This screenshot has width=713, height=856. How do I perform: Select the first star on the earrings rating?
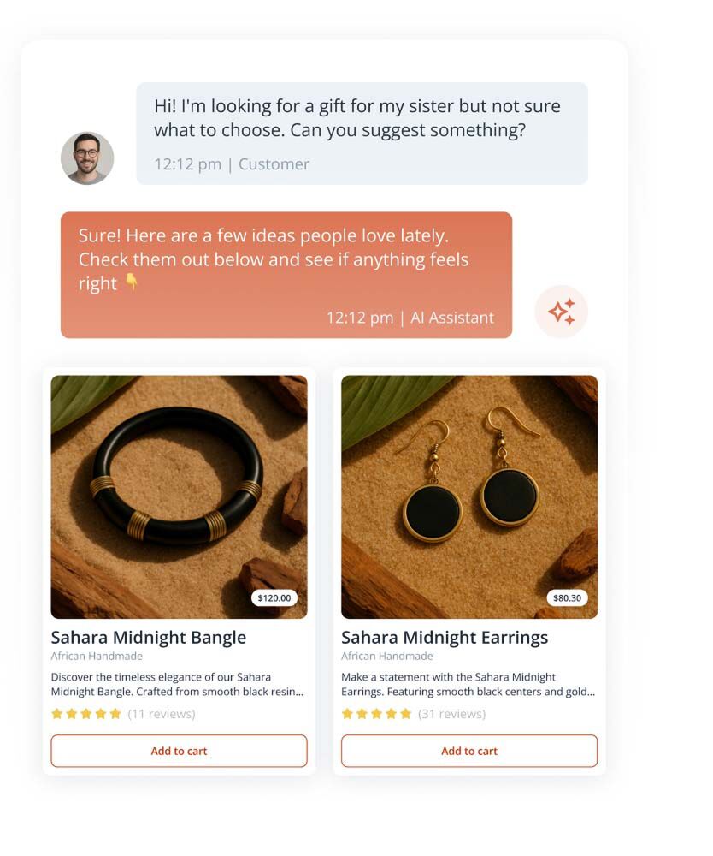(346, 712)
